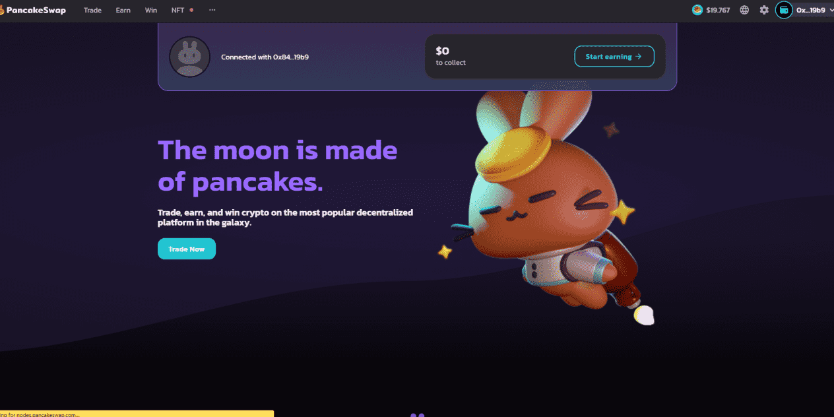Click the PancakeSwap logo
This screenshot has width=834, height=417.
33,10
